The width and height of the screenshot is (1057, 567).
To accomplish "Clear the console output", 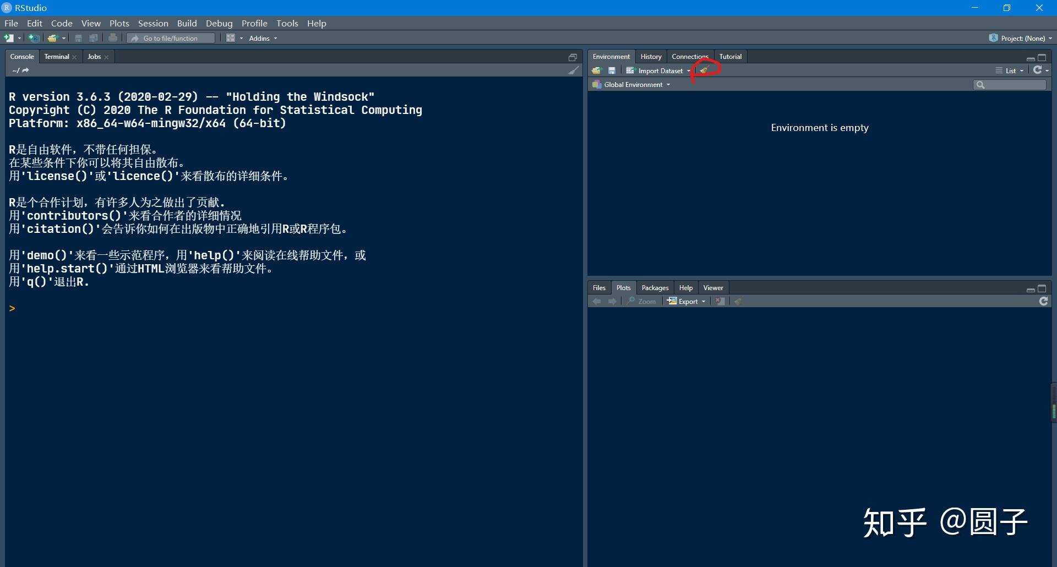I will (573, 70).
